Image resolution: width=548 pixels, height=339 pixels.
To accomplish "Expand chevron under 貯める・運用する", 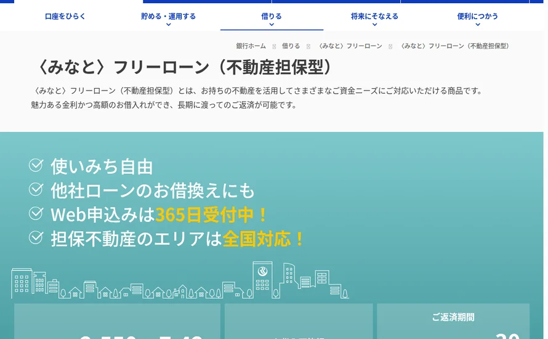I will tap(169, 25).
